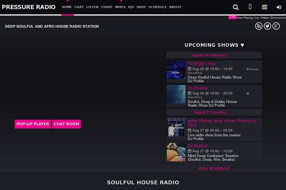Click Deep Soulful House Radio Show text

point(214,77)
